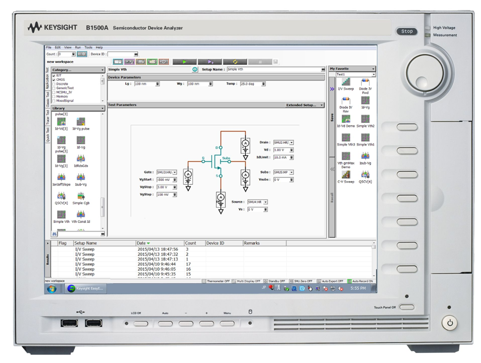Viewport: 481px width, 363px height.
Task: Enable the MCSMU_IV category checkbox
Action: (54, 92)
